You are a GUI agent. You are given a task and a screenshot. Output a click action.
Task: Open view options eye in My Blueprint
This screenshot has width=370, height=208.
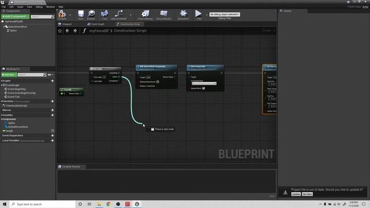coord(49,75)
